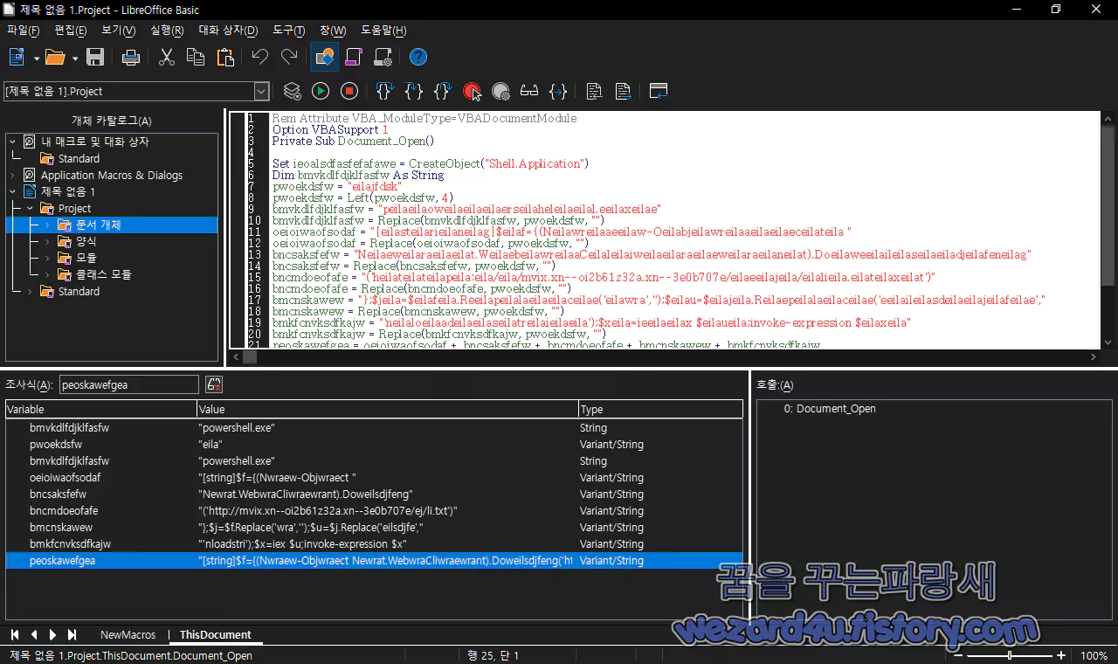Click the New document icon
1118x664 pixels.
[x=17, y=58]
